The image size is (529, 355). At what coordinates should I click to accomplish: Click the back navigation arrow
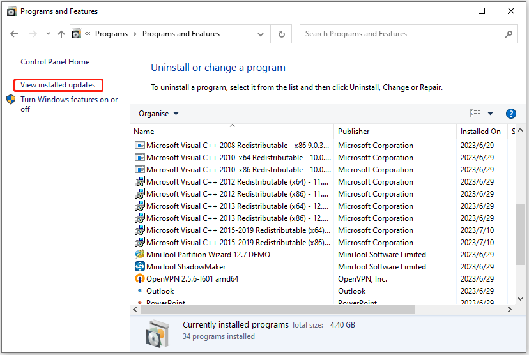(14, 34)
